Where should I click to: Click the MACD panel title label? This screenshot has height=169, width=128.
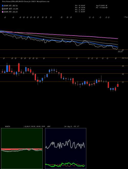[x=7, y=126]
